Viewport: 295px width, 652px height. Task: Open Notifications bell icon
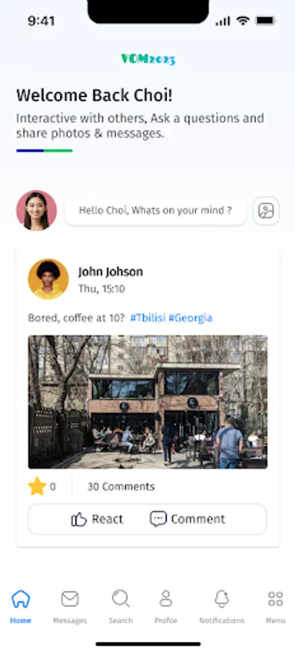[222, 599]
